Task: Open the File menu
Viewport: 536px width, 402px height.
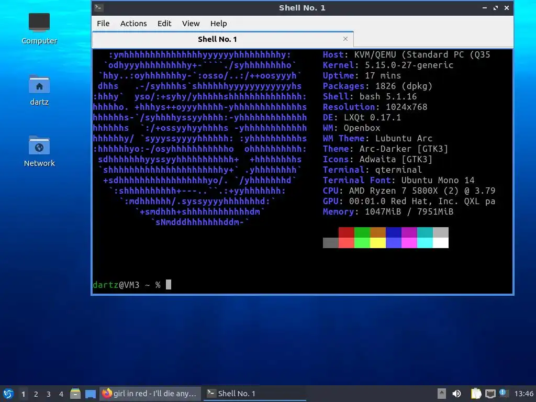Action: click(103, 24)
